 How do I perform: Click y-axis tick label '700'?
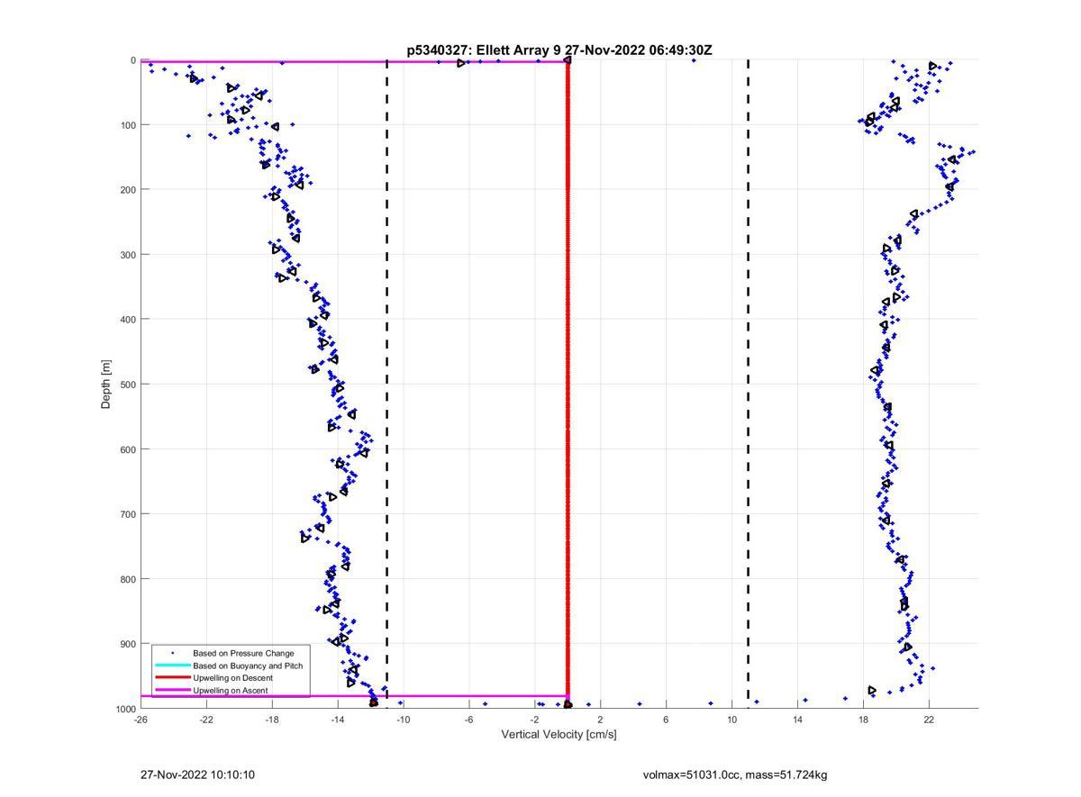click(x=128, y=514)
